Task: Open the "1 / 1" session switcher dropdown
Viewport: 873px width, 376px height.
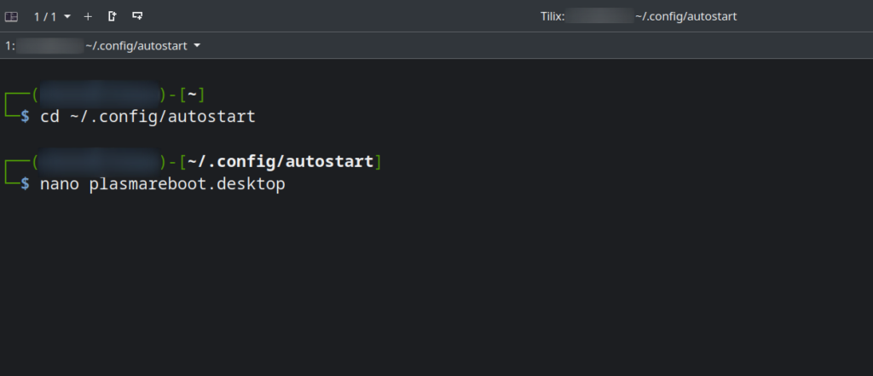Action: tap(52, 17)
